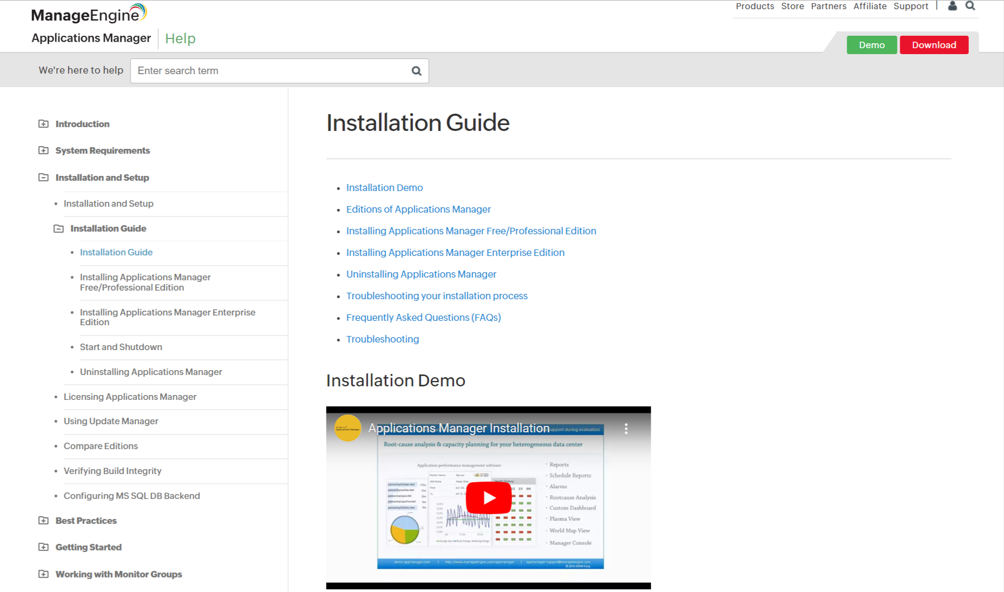Click the green Demo button
Image resolution: width=1004 pixels, height=592 pixels.
[x=872, y=45]
